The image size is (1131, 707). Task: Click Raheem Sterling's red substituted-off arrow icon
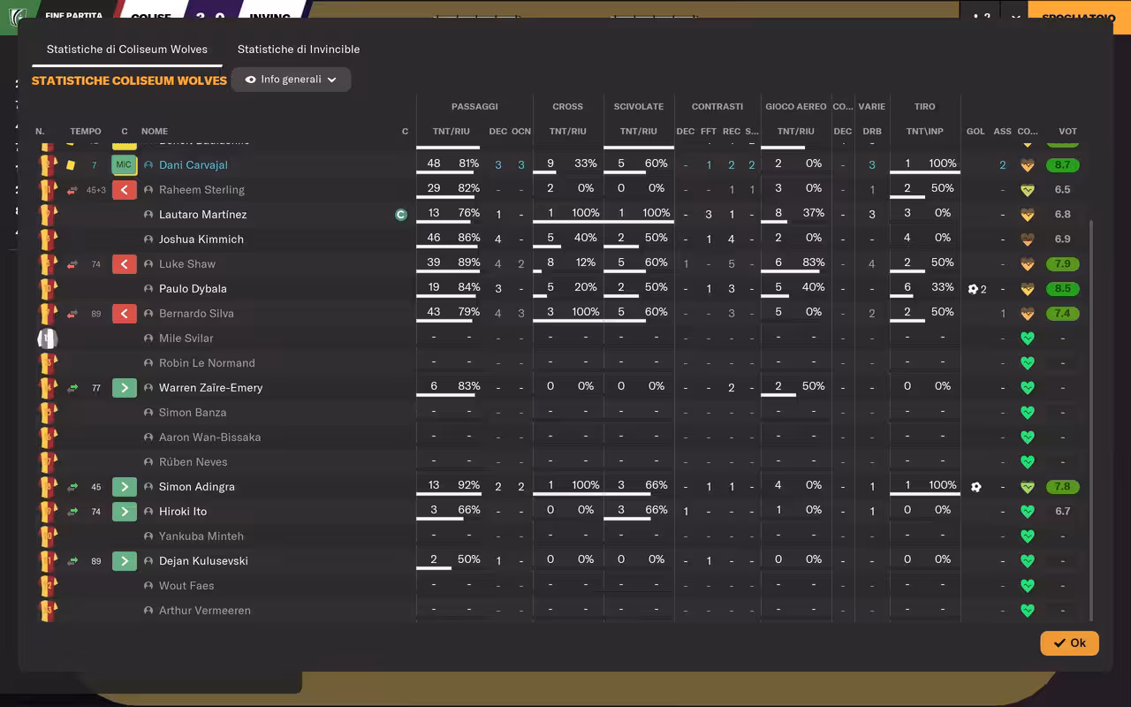125,190
